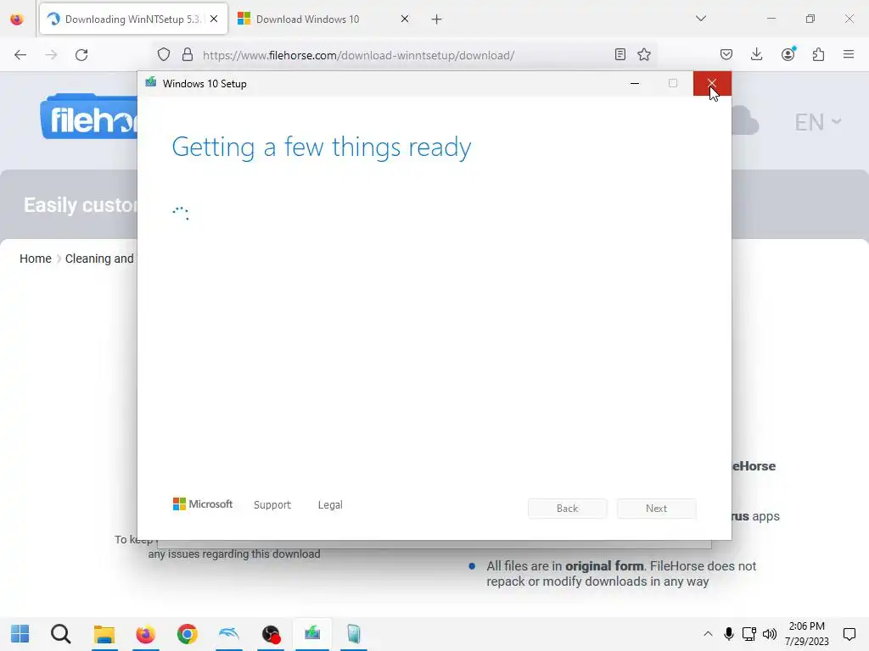Reload the FileHorse page
Viewport: 869px width, 651px height.
point(81,55)
